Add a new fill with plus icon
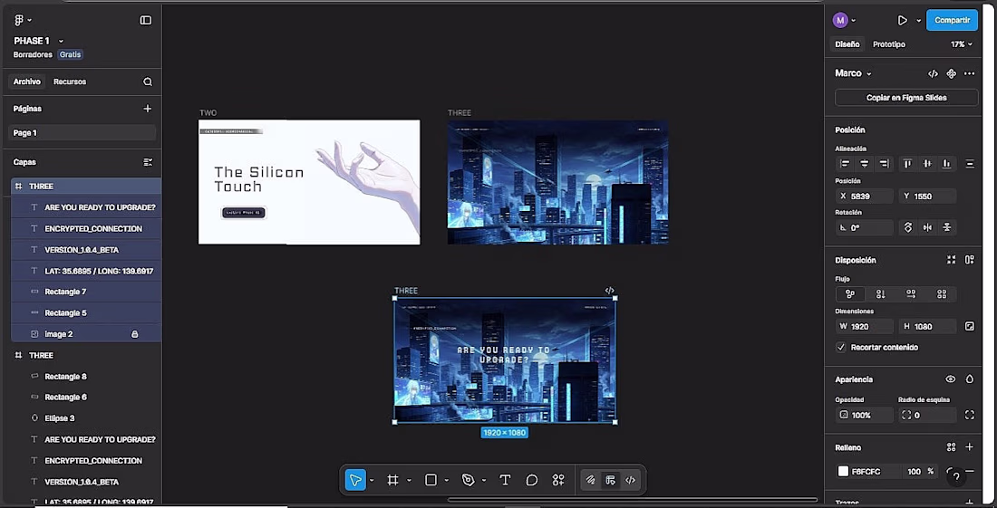This screenshot has width=997, height=508. (969, 447)
